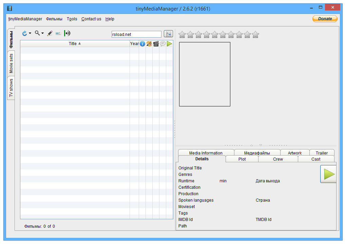
Task: Click the 'Дата выхода' label
Action: click(268, 181)
